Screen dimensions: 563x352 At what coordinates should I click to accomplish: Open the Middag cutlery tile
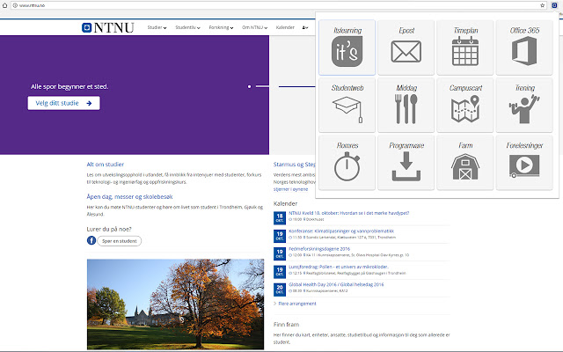pos(406,105)
